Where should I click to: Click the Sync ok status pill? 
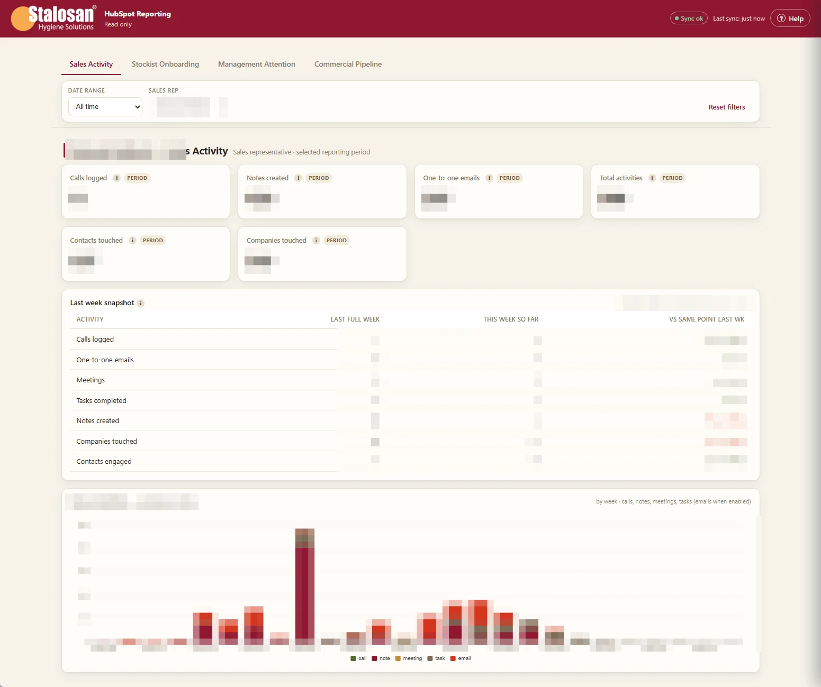[x=689, y=19]
